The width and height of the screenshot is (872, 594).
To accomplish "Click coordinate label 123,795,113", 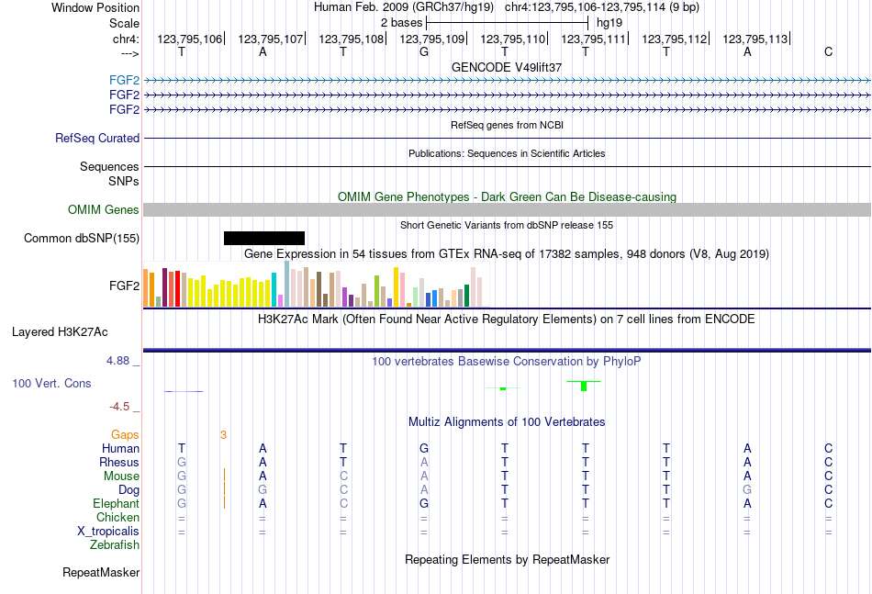I will click(755, 39).
